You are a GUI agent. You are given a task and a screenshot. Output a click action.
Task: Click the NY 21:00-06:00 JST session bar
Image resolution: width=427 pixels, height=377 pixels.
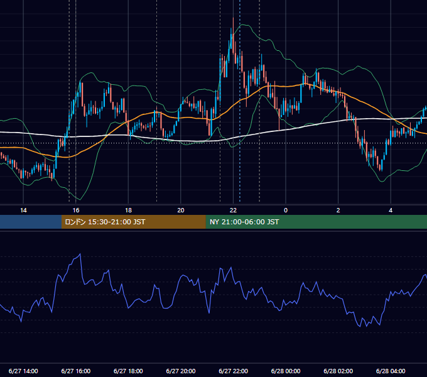coord(316,222)
